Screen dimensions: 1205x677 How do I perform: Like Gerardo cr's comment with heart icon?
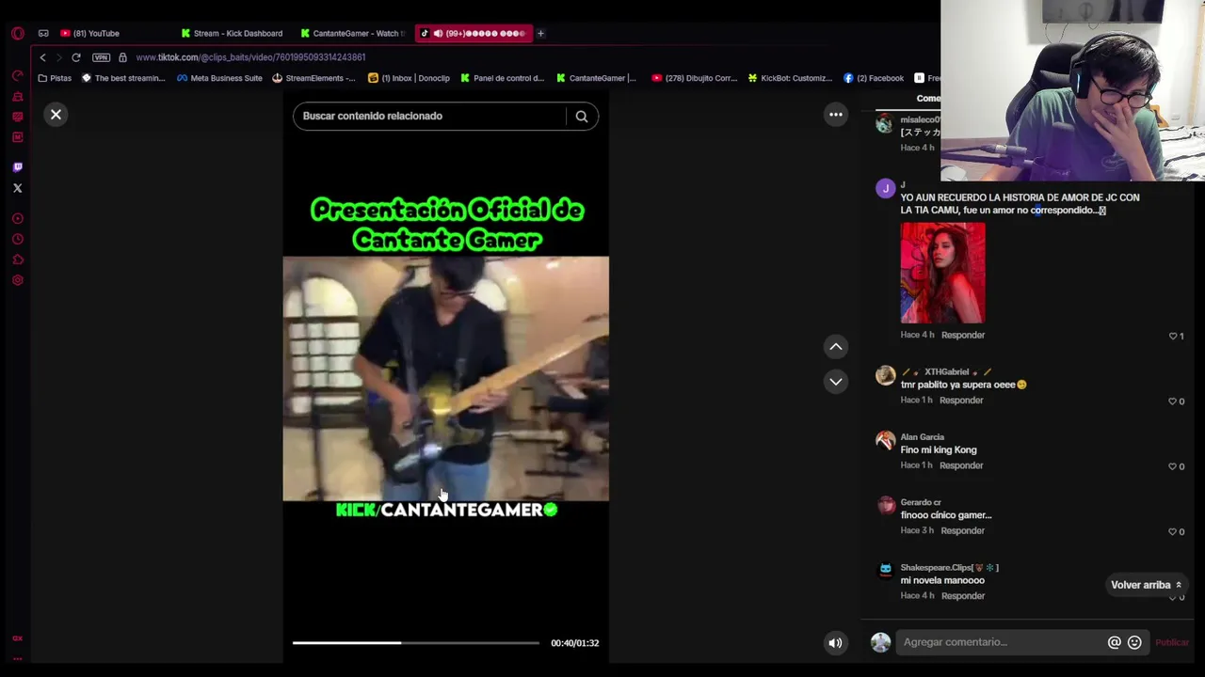coord(1173,532)
